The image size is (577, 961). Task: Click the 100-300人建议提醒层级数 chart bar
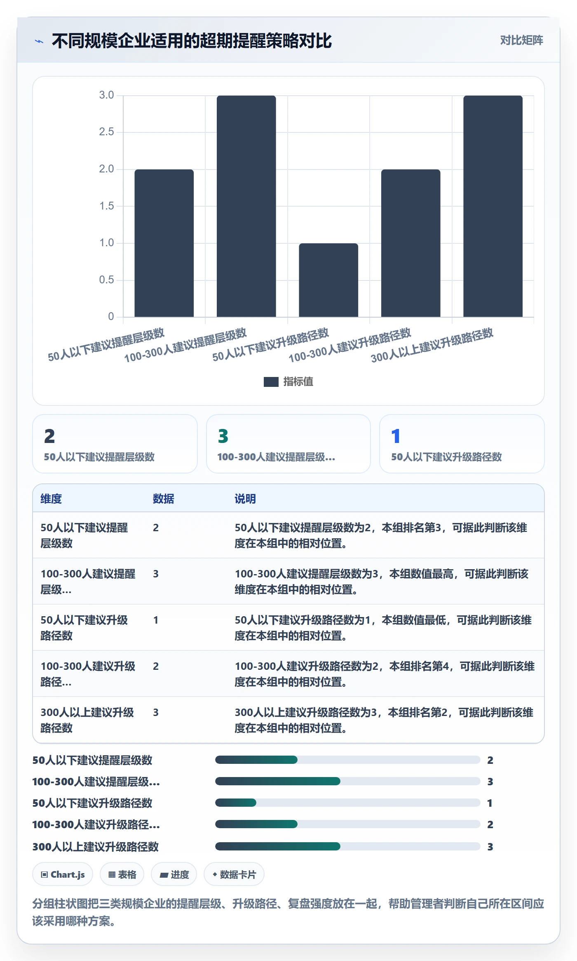pyautogui.click(x=246, y=206)
